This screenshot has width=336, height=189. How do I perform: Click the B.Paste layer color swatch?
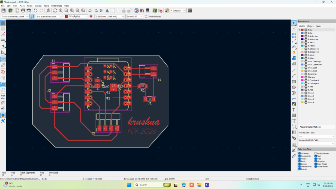click(x=302, y=46)
